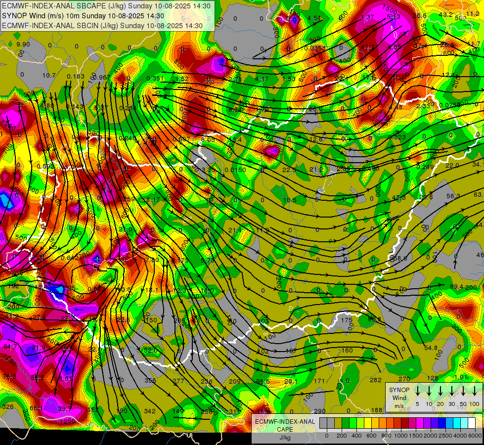484x445 pixels.
Task: Pick the dark green CAPE swatch after 200
Action: coord(346,423)
